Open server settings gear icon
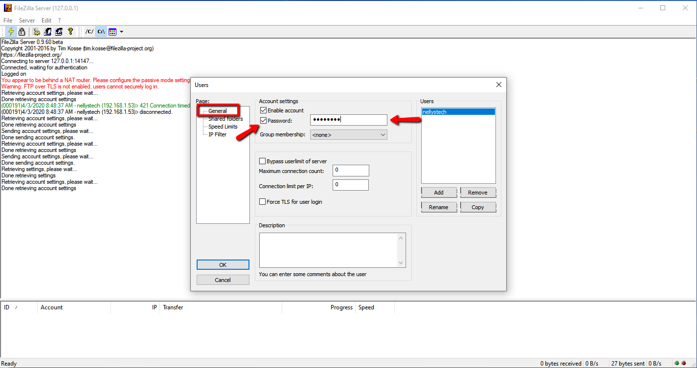Screen dimensions: 697x368 [37, 32]
